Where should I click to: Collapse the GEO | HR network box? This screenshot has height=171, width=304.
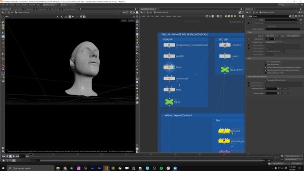(161, 39)
